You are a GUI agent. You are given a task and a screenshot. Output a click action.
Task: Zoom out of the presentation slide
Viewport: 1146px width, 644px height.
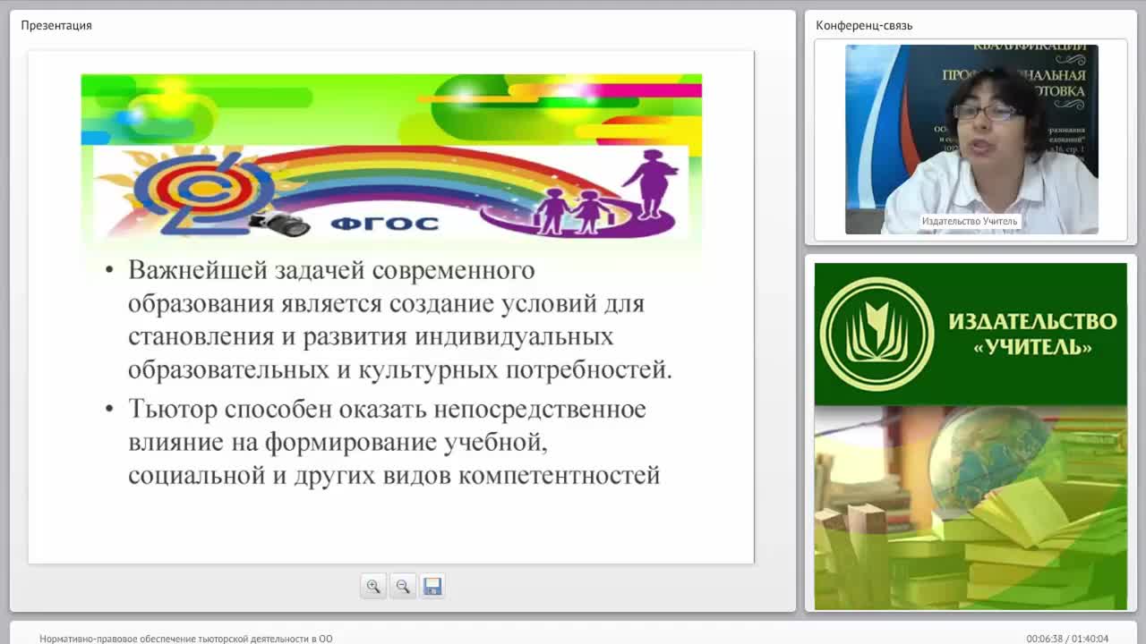coord(403,587)
